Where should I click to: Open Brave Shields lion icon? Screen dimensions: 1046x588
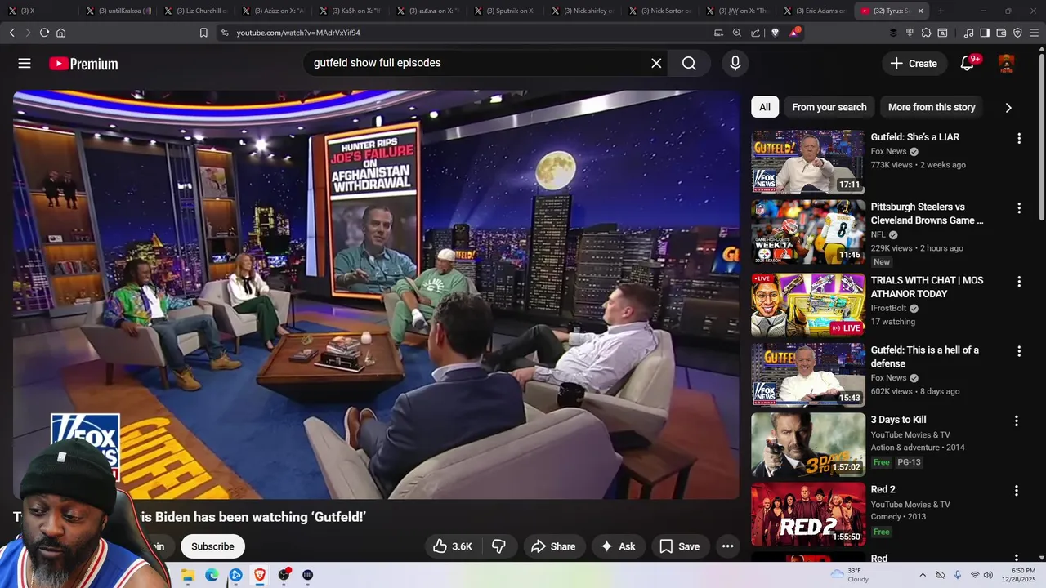(x=776, y=33)
